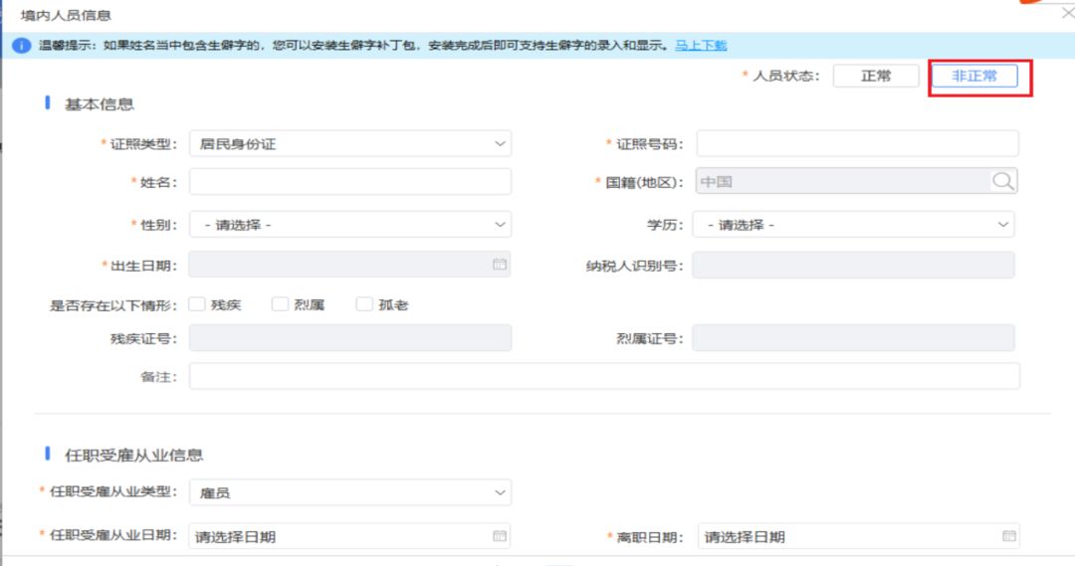Check the 残疾 checkbox

[197, 304]
